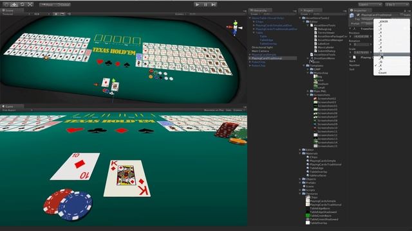
Task: Select the TerreViewer script file icon
Action: [315, 33]
